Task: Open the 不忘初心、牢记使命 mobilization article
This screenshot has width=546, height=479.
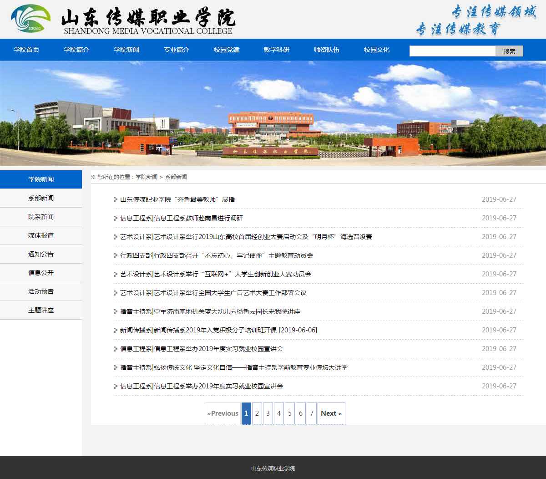Action: point(217,255)
